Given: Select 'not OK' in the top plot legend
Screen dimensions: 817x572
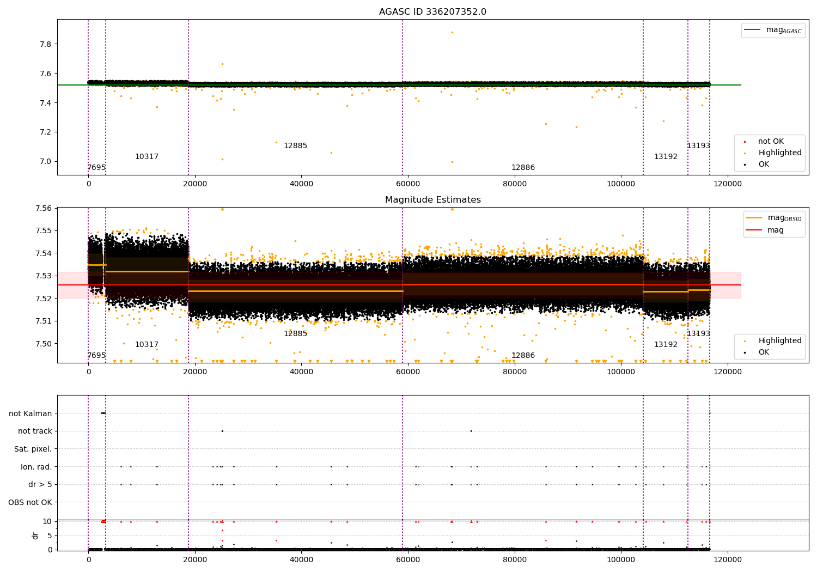Looking at the screenshot, I should pos(771,142).
